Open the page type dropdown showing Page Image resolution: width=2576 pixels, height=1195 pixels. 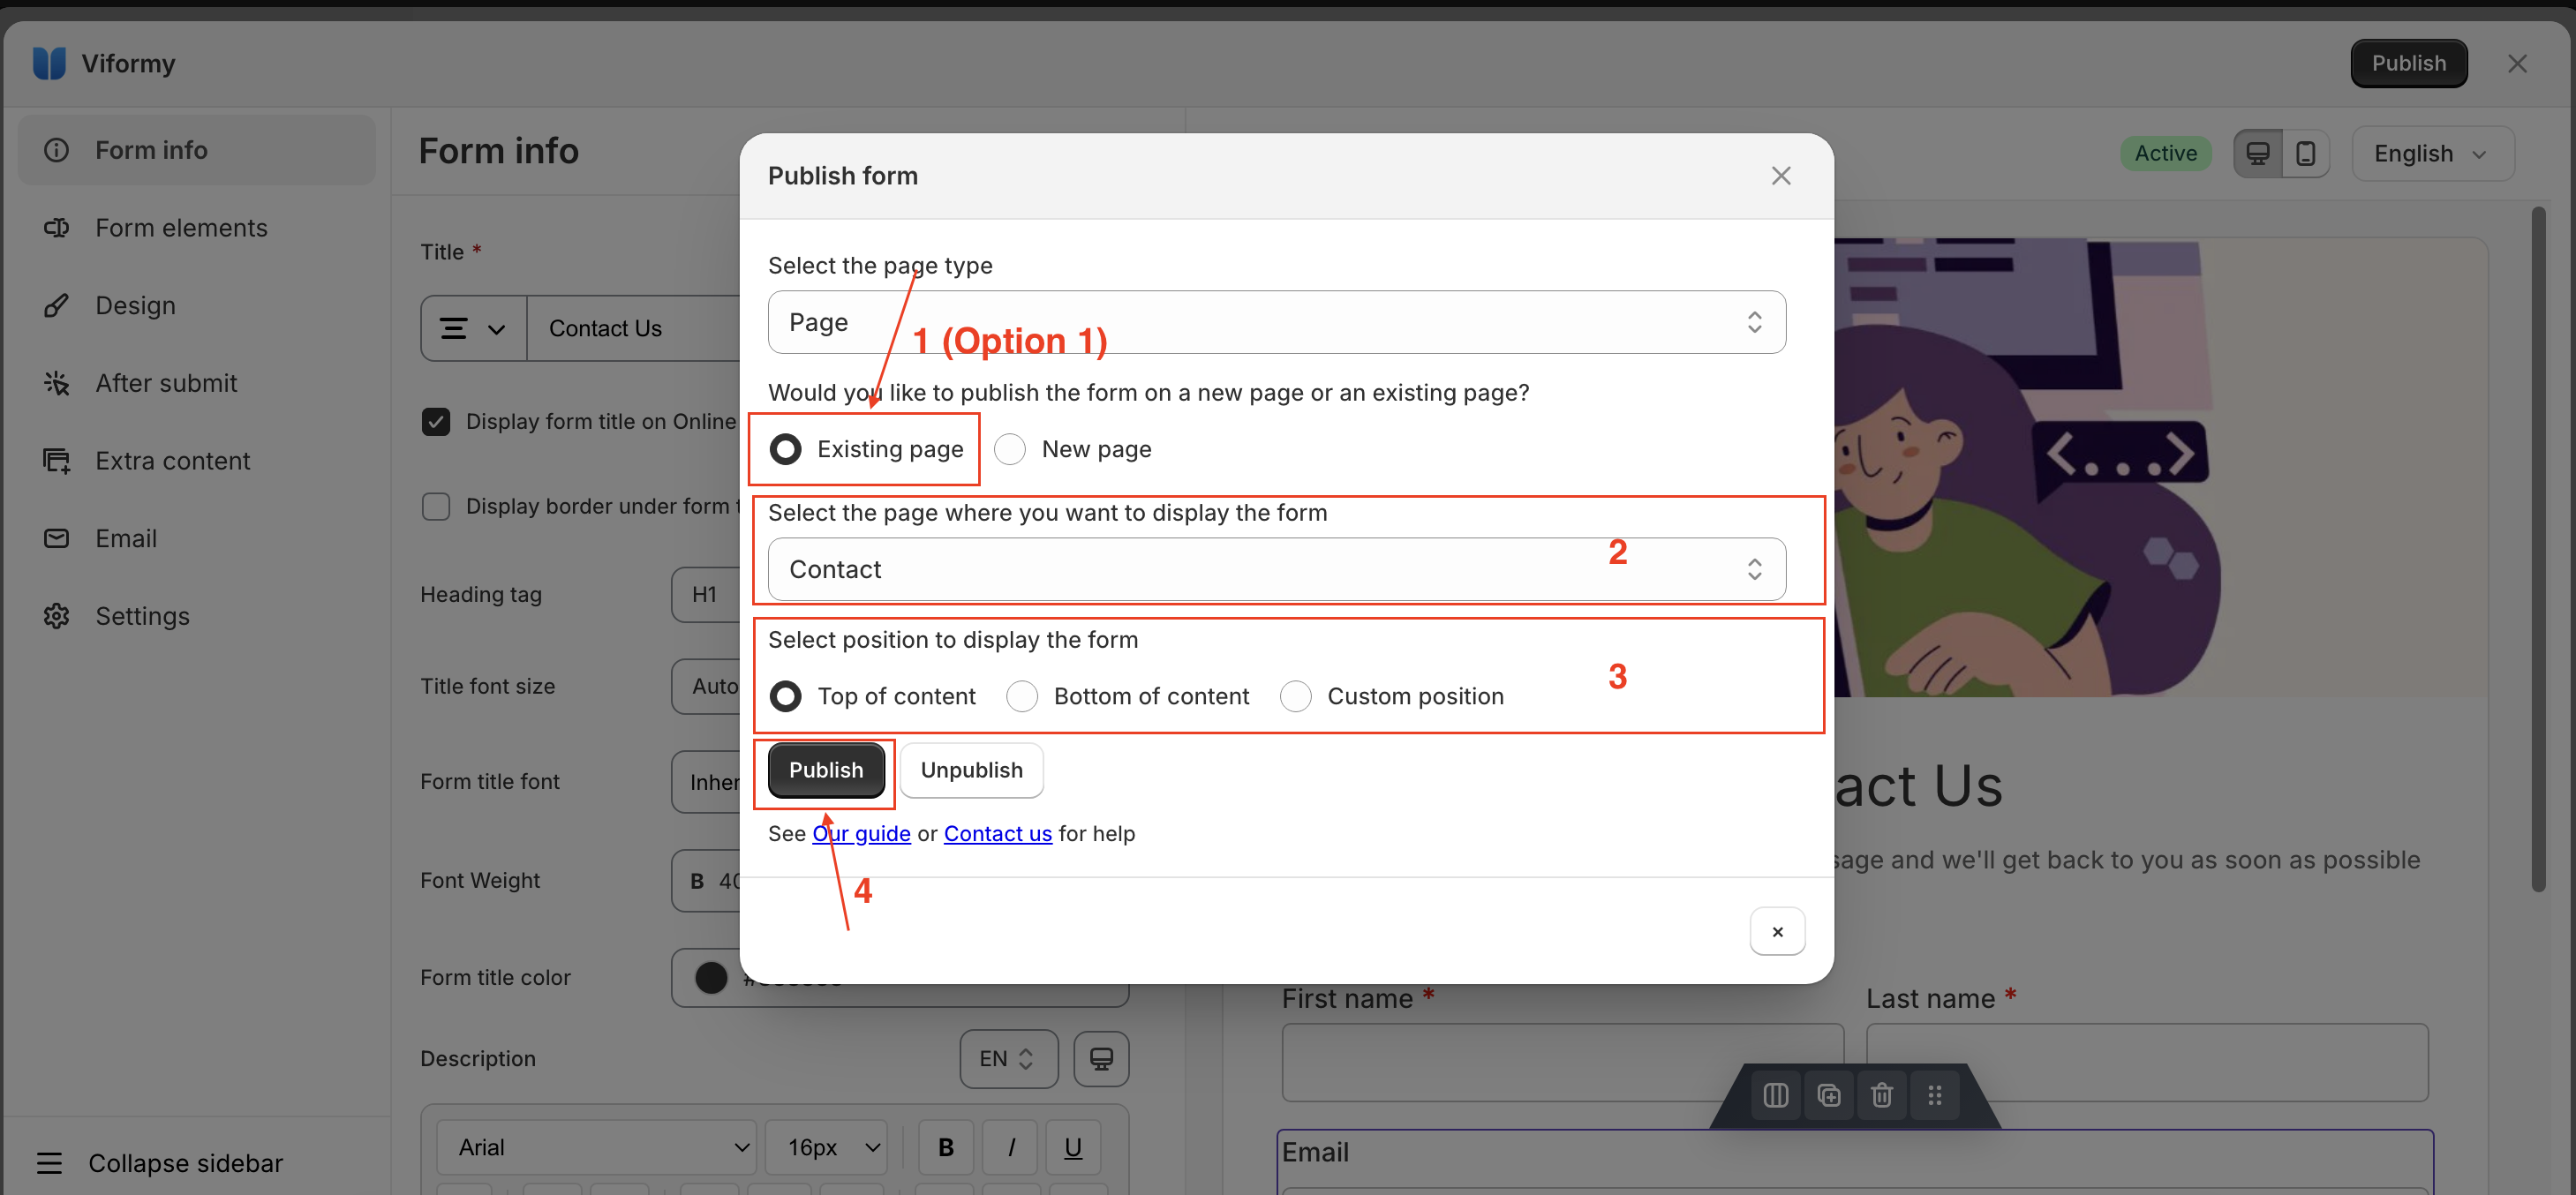[1276, 322]
